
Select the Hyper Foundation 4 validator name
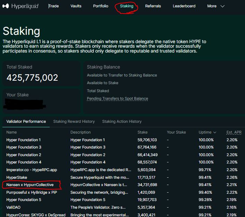(24, 162)
